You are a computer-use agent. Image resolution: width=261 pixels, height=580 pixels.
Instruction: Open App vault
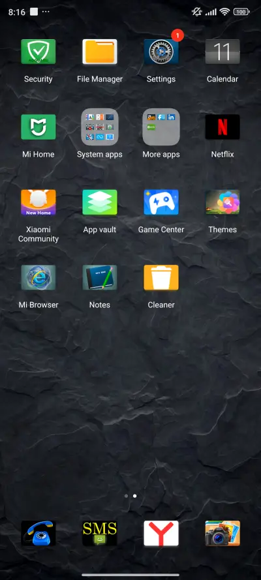tap(100, 202)
